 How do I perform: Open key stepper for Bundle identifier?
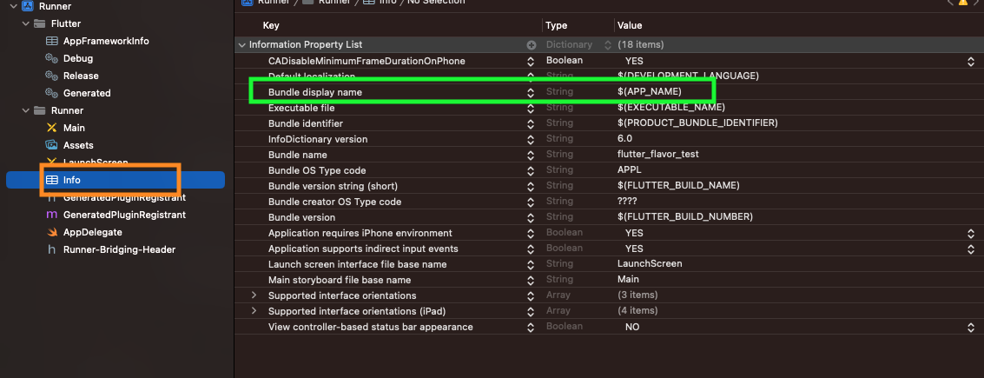[x=531, y=123]
